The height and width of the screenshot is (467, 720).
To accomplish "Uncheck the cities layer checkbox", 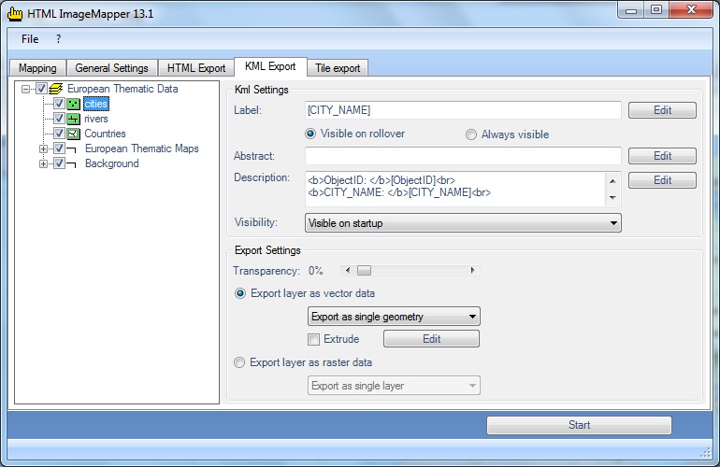I will click(x=59, y=104).
